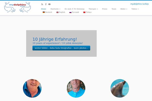Screen dimensions: 152x101
Task: Click the Russian flag icon
Action: click(x=70, y=12)
